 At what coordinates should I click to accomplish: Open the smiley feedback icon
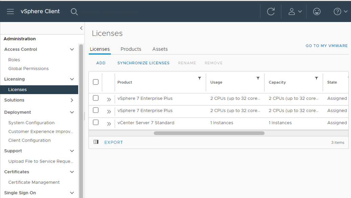(317, 12)
